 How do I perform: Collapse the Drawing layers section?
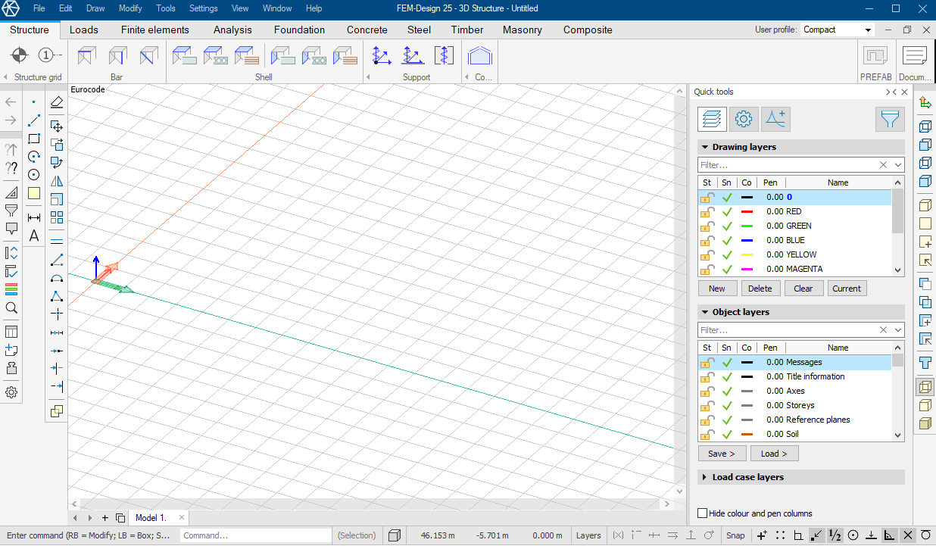[705, 147]
